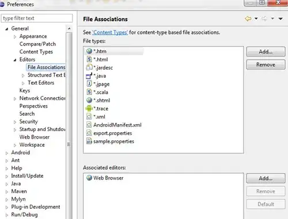The height and width of the screenshot is (219, 288).
Task: Select the *.java file type icon
Action: (89, 76)
